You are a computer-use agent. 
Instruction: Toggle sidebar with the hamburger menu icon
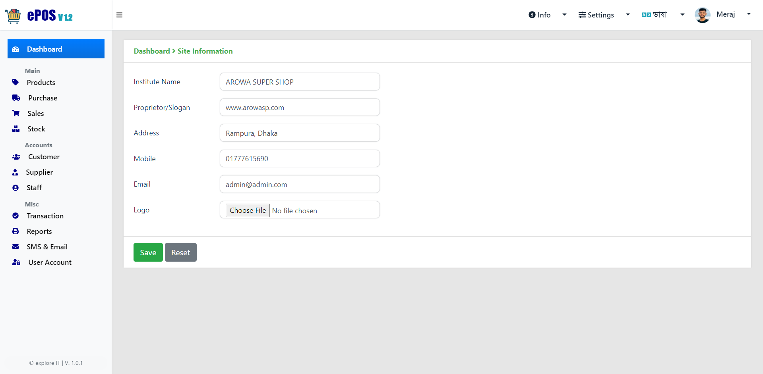coord(119,15)
